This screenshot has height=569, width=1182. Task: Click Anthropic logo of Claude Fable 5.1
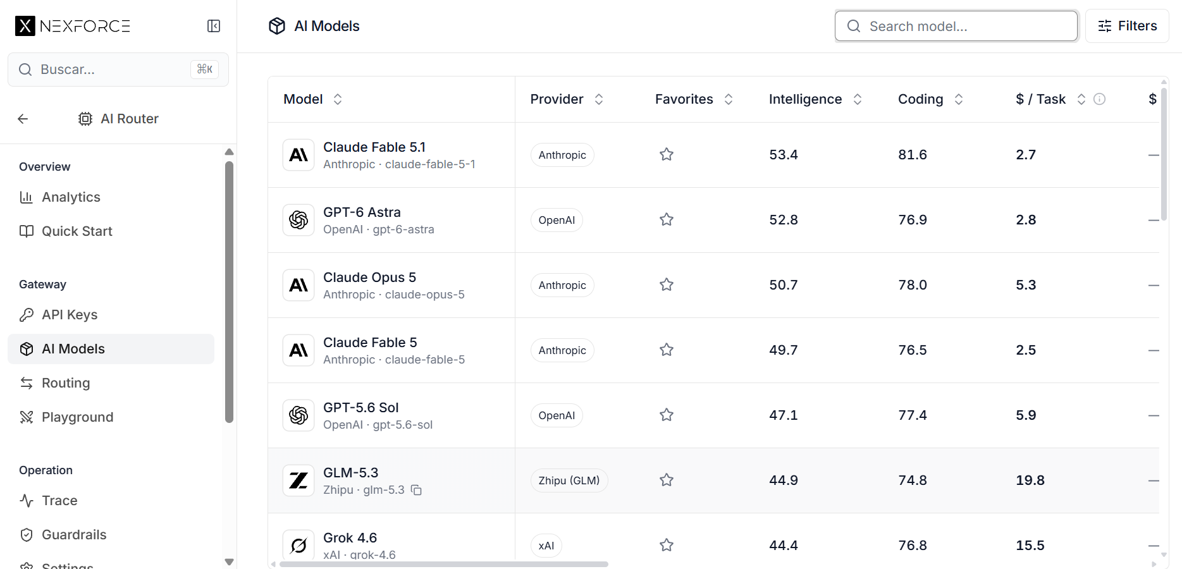pos(299,155)
